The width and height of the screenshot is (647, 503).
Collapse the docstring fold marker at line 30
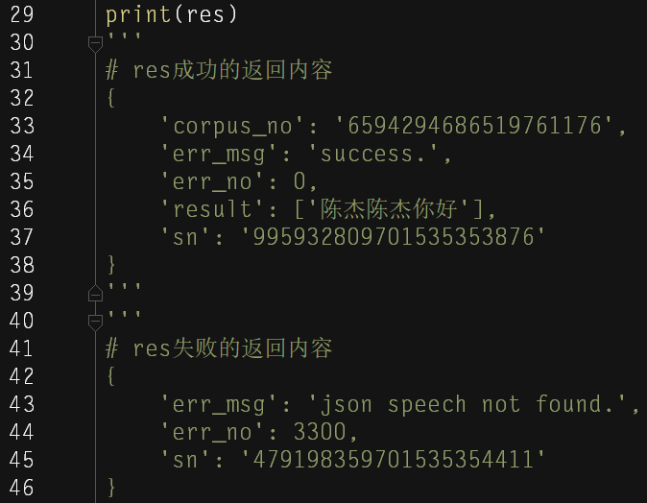click(x=95, y=43)
